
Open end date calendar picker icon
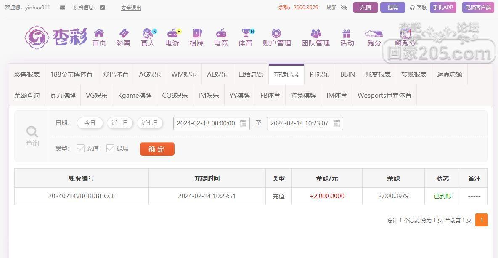[x=336, y=123]
